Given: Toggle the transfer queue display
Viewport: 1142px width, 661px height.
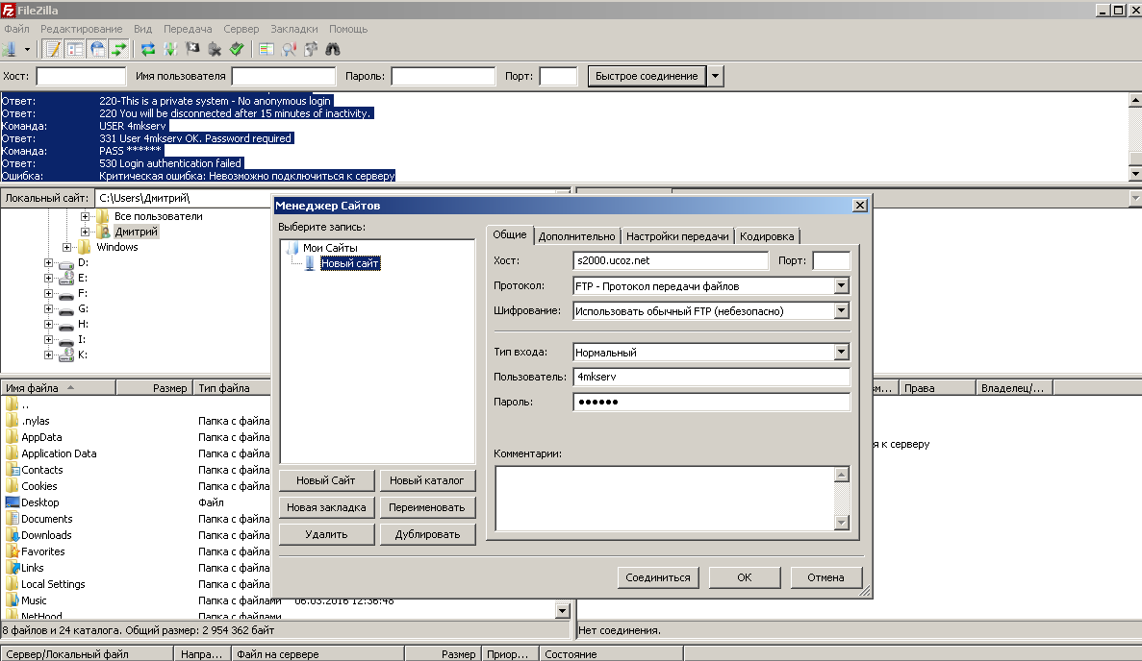Looking at the screenshot, I should coord(118,49).
